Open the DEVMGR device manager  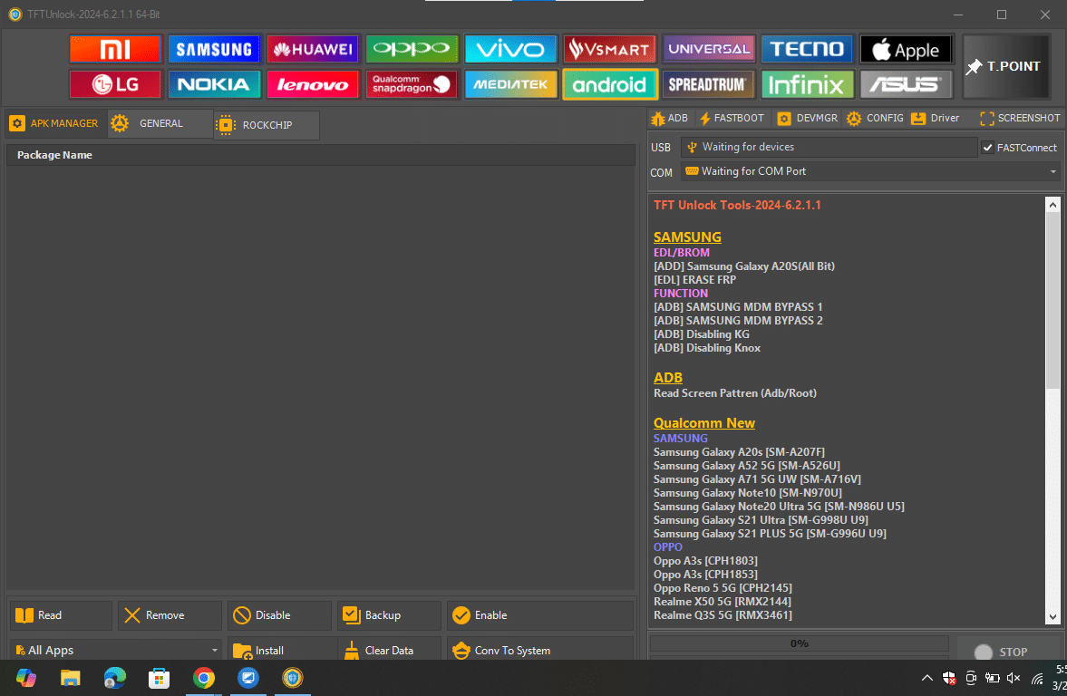[x=807, y=118]
